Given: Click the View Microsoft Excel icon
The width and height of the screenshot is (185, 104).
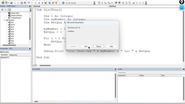Looking at the screenshot, I should coord(3,3).
